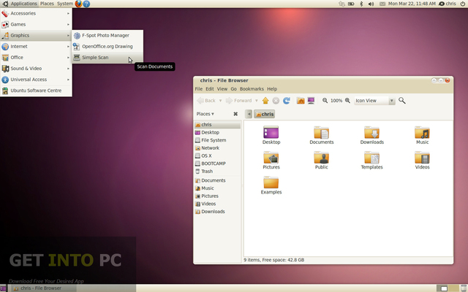468x292 pixels.
Task: Open the View menu in File Browser
Action: point(222,89)
